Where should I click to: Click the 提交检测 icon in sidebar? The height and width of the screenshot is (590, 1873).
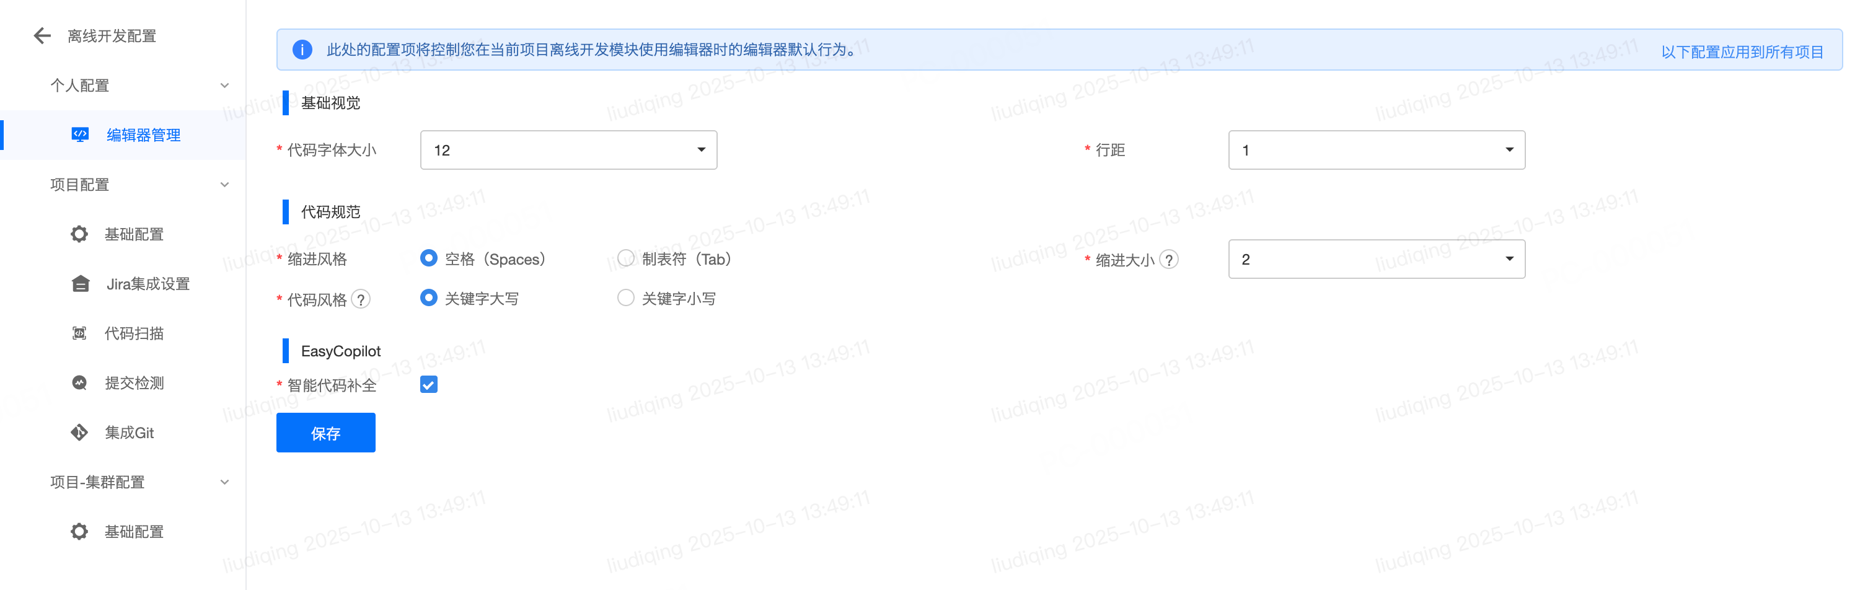79,382
